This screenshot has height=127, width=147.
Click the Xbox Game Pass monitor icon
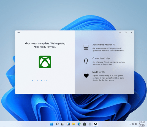click(x=86, y=47)
